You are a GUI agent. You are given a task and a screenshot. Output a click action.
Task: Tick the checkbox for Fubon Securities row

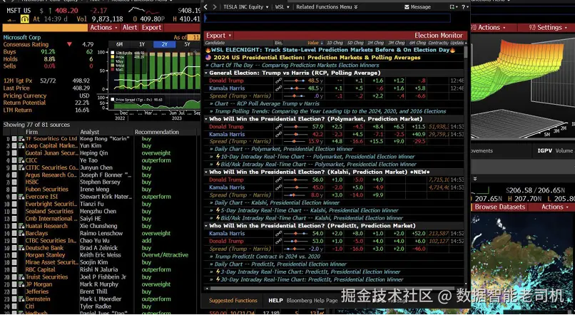14,190
